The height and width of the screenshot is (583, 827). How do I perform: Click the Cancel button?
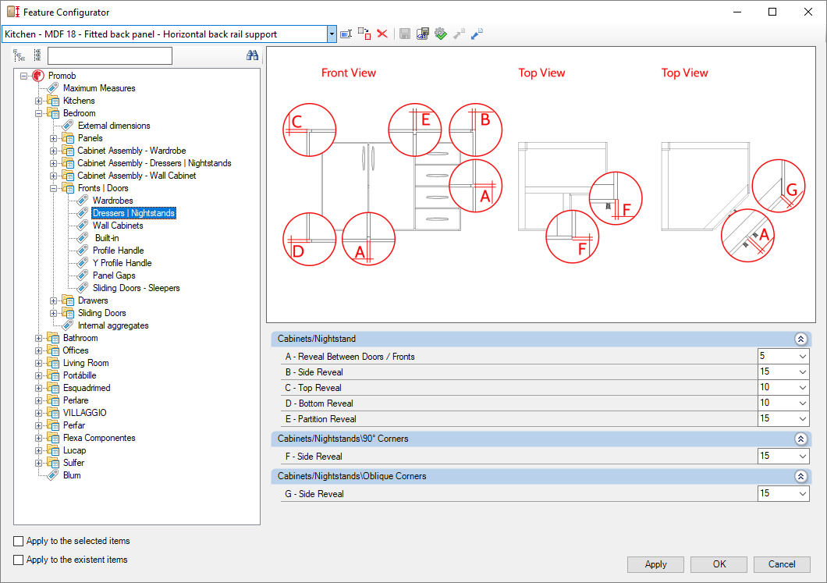click(782, 564)
